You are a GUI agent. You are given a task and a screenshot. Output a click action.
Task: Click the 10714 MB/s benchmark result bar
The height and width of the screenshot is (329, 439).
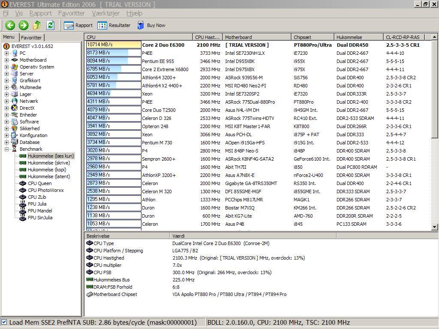coord(114,45)
